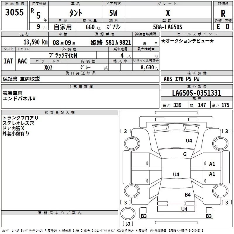Click the spare tire circle above レス
This screenshot has width=234, height=234.
tap(128, 214)
